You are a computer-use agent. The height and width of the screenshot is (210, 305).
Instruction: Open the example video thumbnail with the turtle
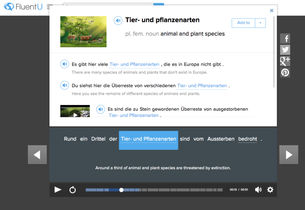point(75,111)
